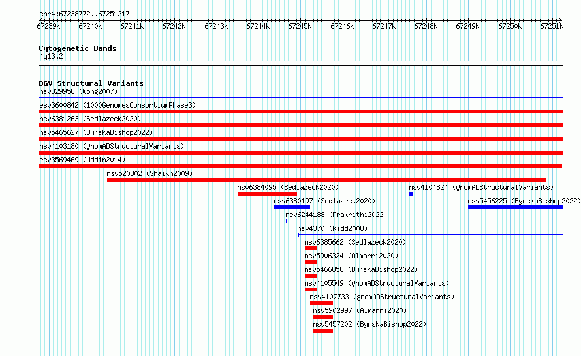Viewport: 581px width, 356px height.
Task: Click nsv5902997 (Almarri2020) label
Action: 360,310
